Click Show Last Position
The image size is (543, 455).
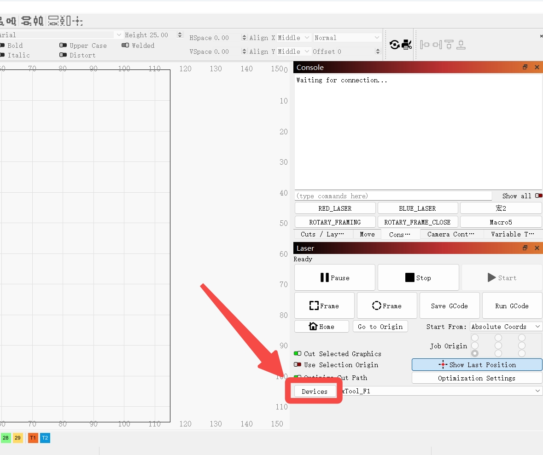pyautogui.click(x=477, y=365)
